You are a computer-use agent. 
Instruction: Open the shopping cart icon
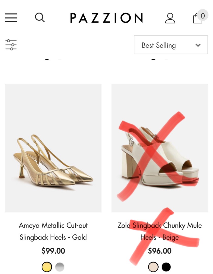[198, 19]
